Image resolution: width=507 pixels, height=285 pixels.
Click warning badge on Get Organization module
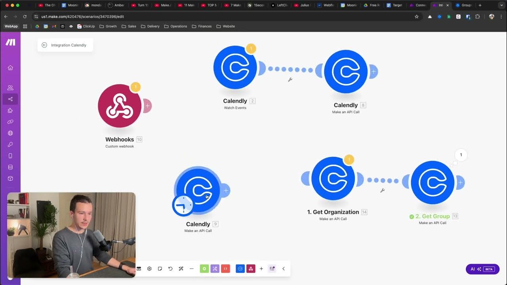pos(349,160)
